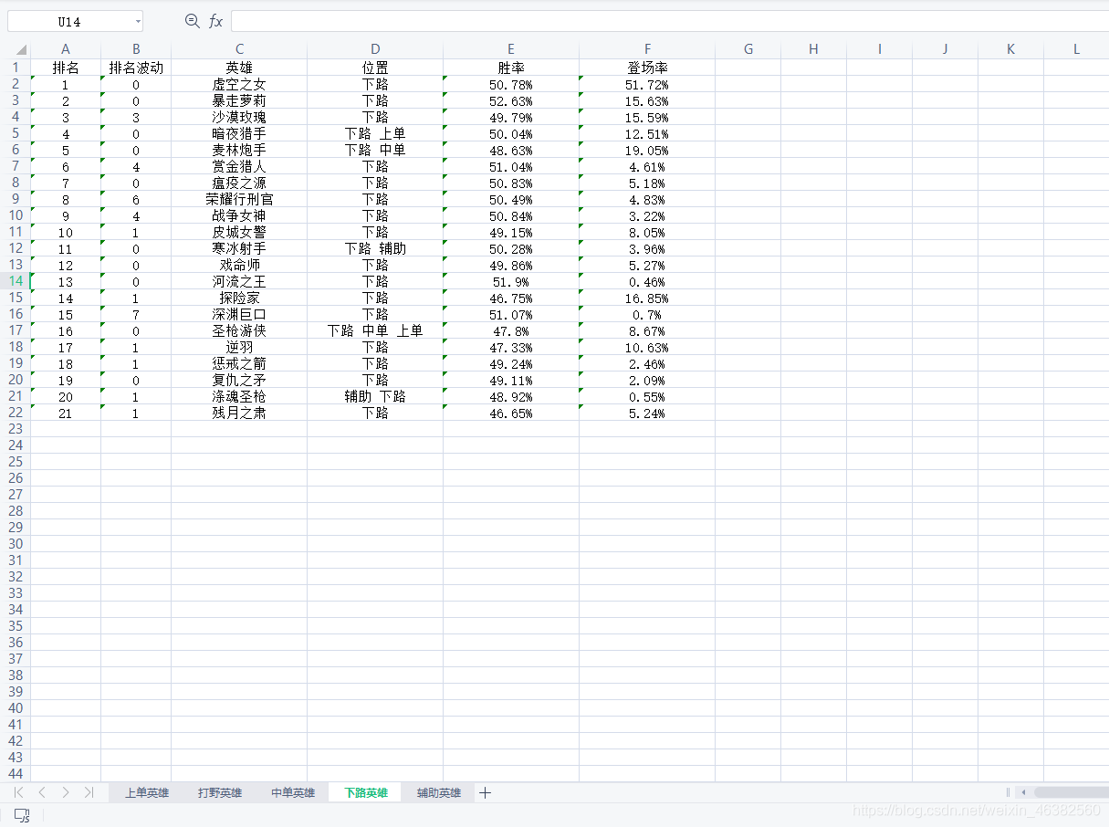This screenshot has width=1109, height=827.
Task: Select column E header
Action: pos(511,49)
